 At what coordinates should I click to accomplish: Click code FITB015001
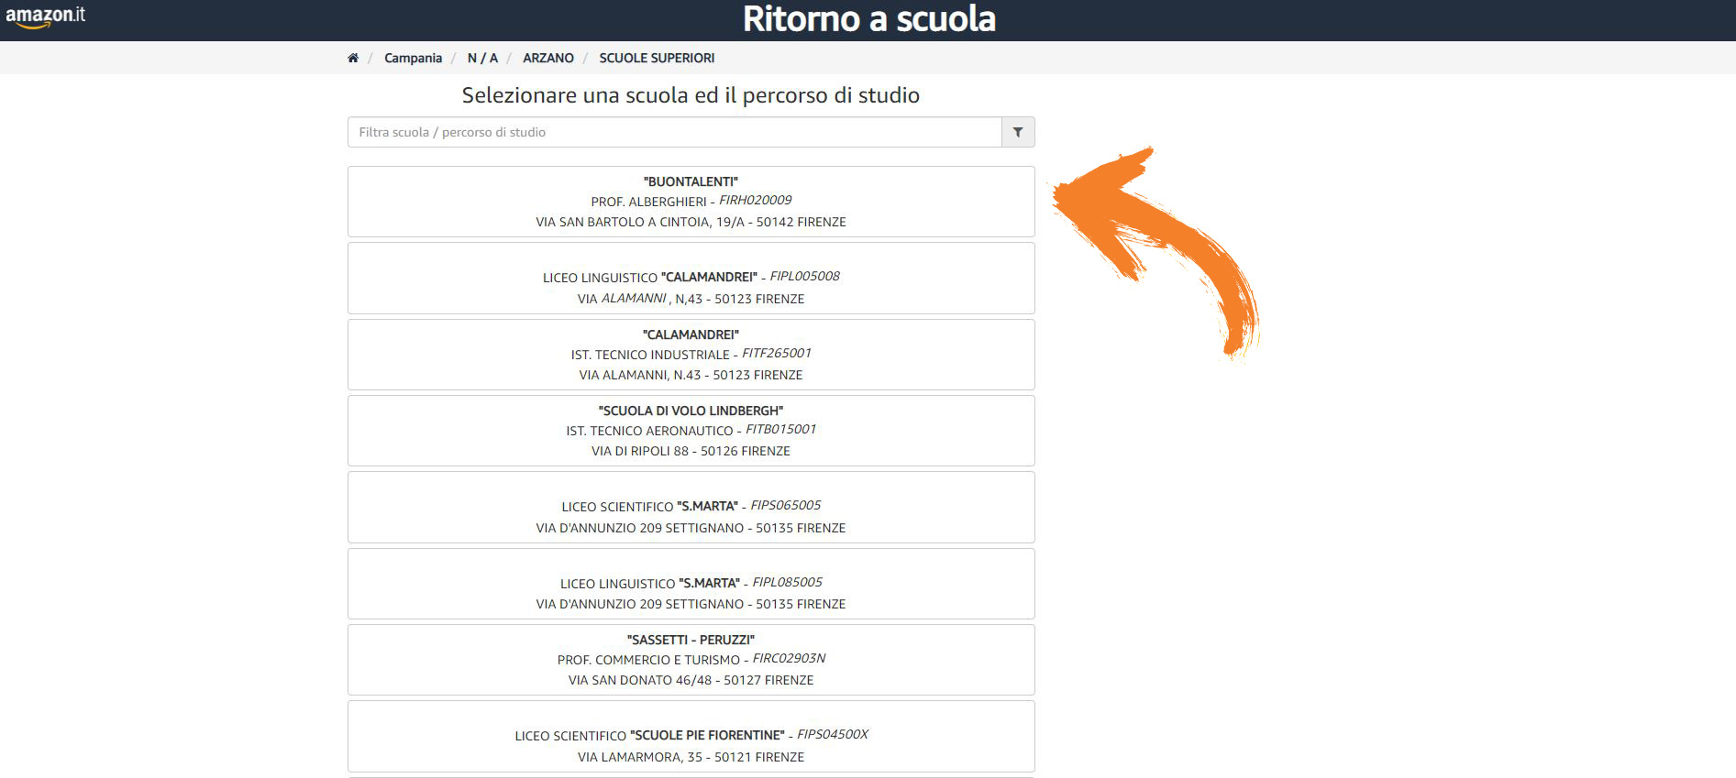click(780, 429)
